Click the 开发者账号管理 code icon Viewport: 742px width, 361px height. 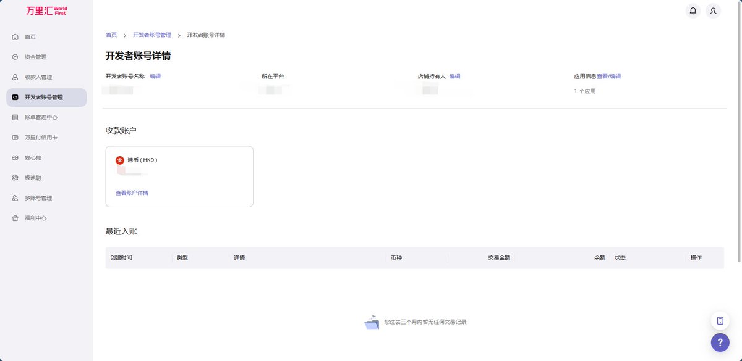pos(15,98)
